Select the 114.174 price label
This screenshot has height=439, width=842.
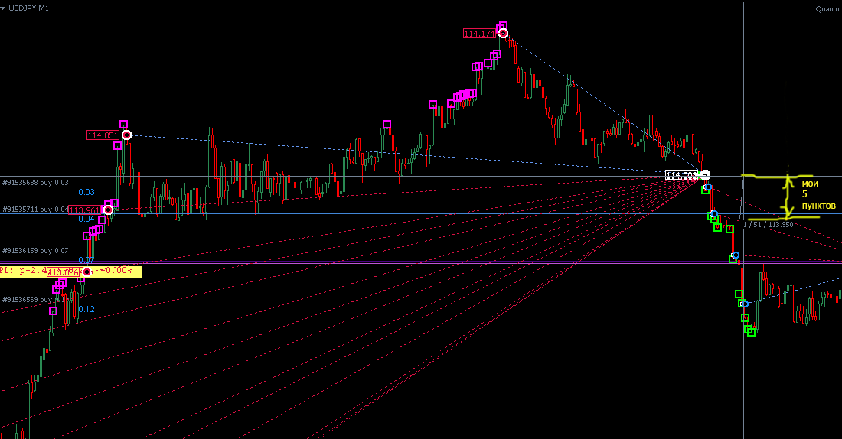click(x=479, y=34)
